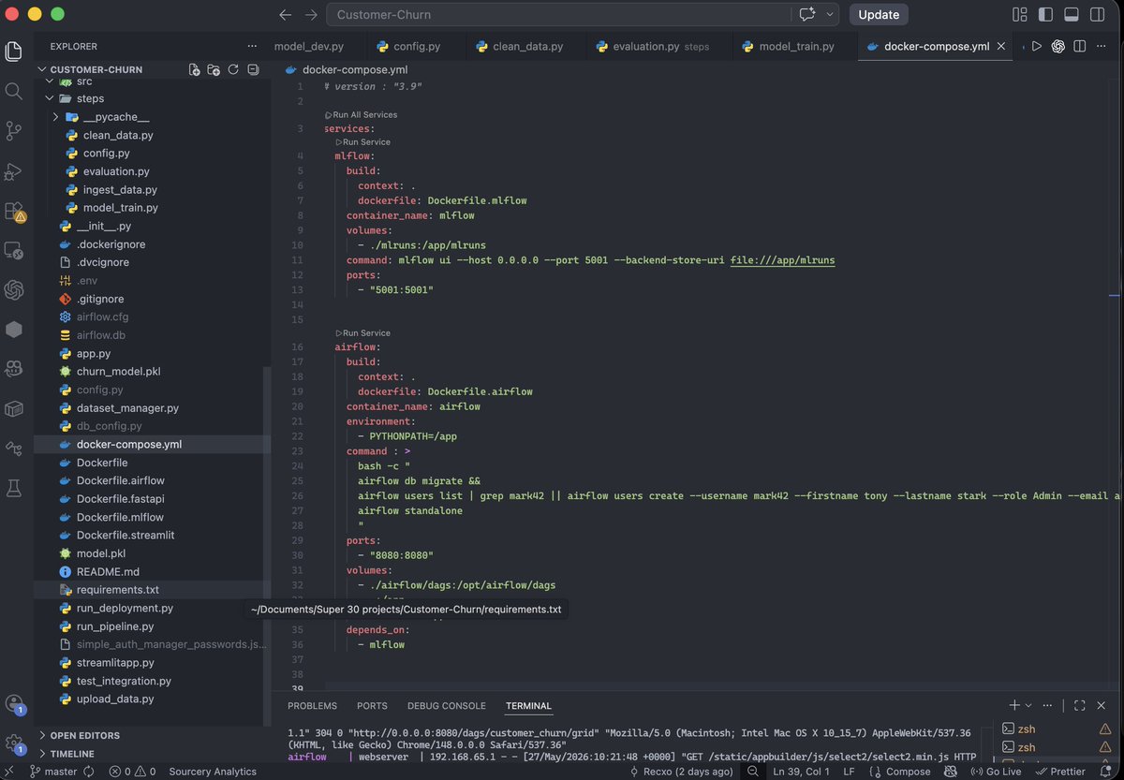The width and height of the screenshot is (1124, 780).
Task: Expand the __pycache__ folder
Action: coord(116,117)
